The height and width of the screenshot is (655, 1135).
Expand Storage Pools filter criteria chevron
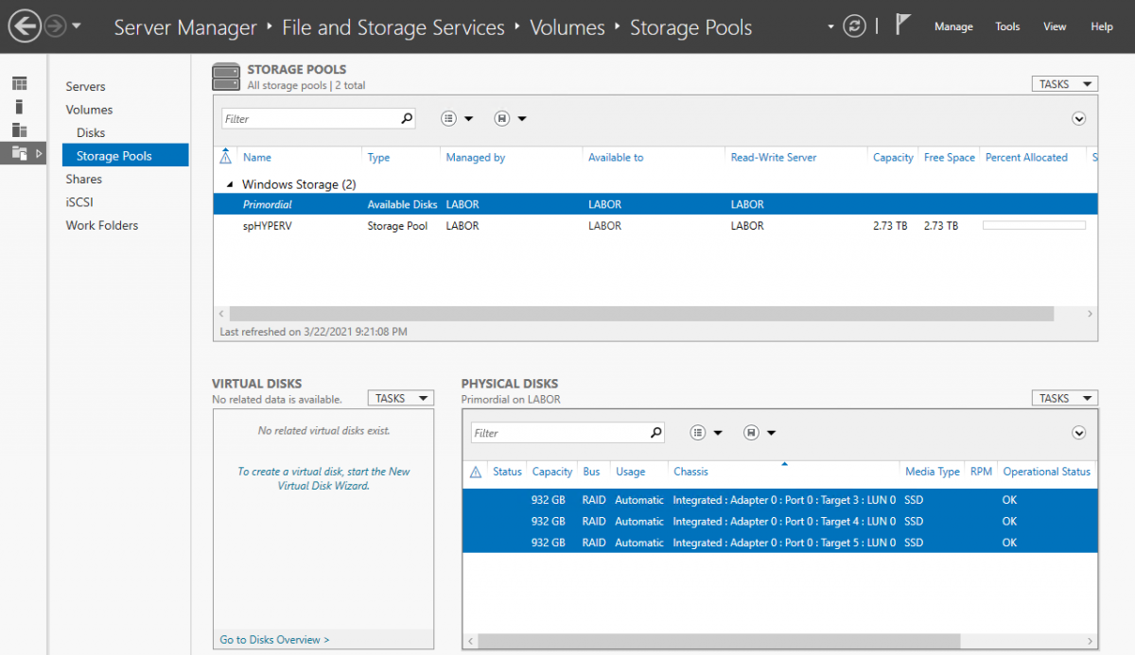(x=1078, y=119)
